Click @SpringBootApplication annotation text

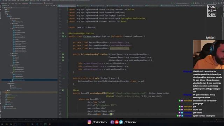(81, 33)
